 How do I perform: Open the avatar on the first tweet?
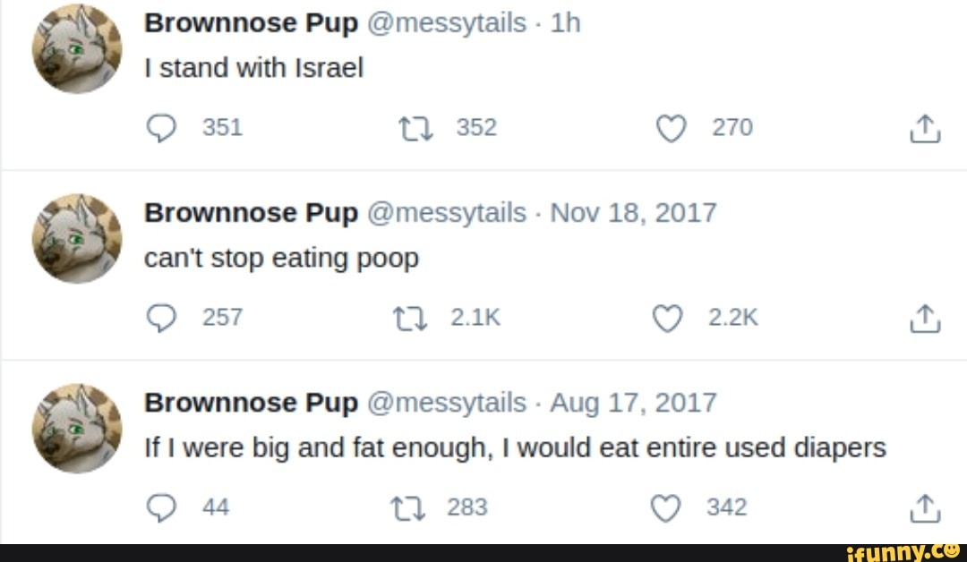pyautogui.click(x=77, y=48)
